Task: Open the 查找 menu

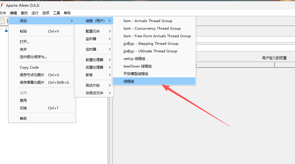Action: pos(24,13)
